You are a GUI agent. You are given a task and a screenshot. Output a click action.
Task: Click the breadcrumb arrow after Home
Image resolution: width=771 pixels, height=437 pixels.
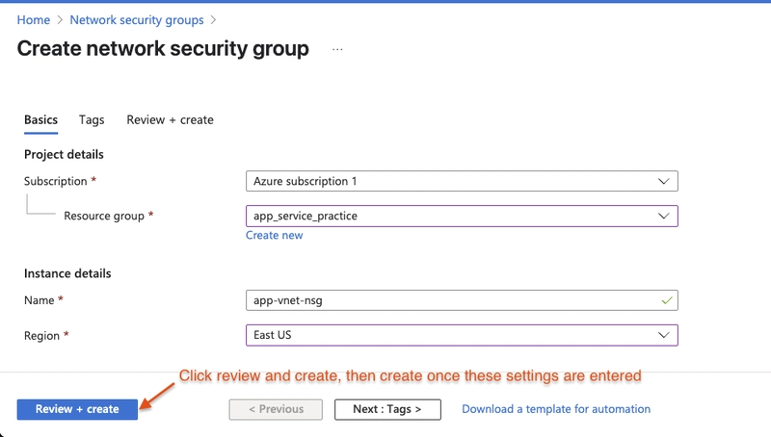coord(60,20)
